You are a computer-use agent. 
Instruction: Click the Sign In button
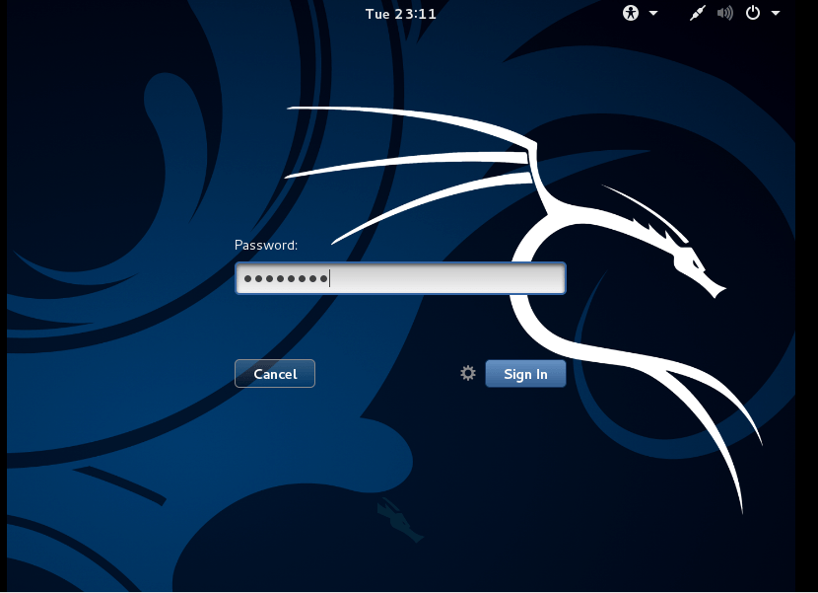click(x=525, y=374)
